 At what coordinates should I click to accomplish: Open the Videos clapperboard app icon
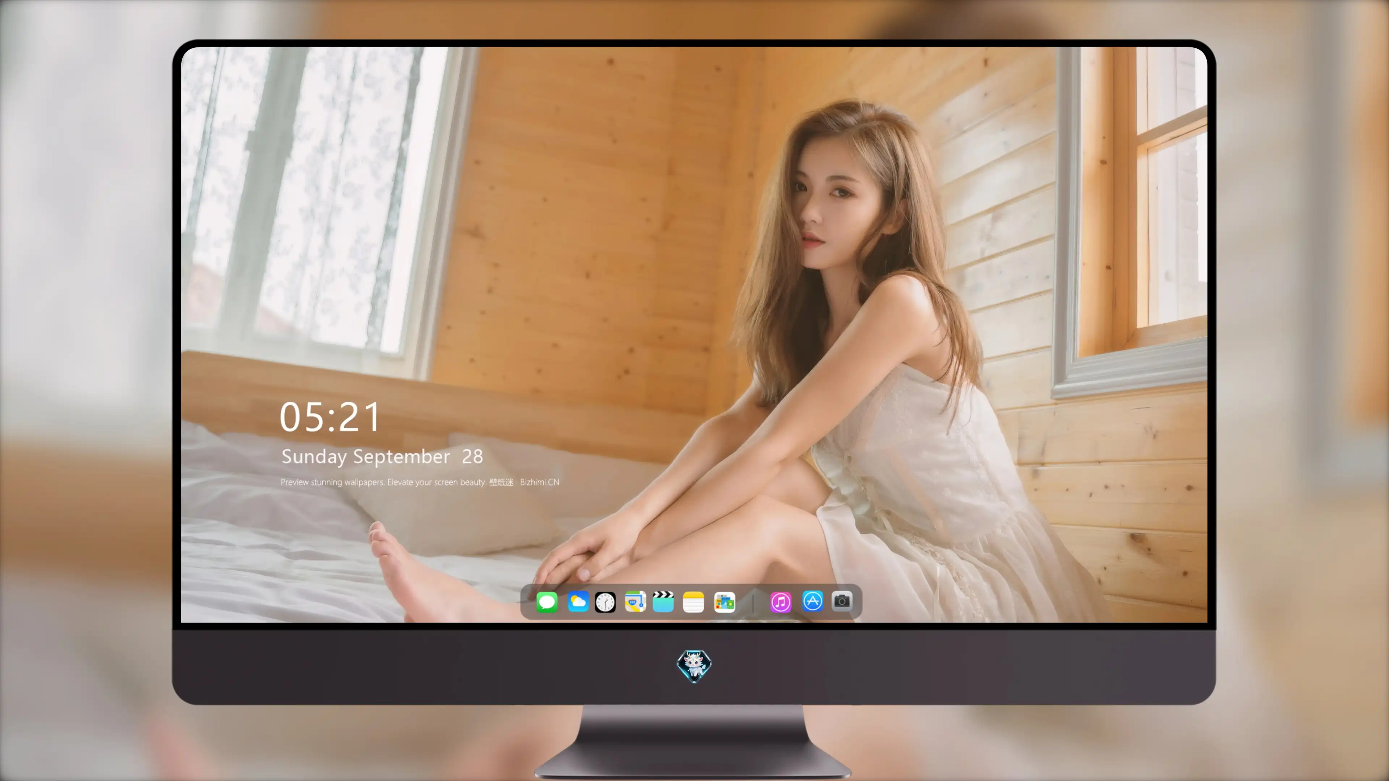(x=663, y=602)
